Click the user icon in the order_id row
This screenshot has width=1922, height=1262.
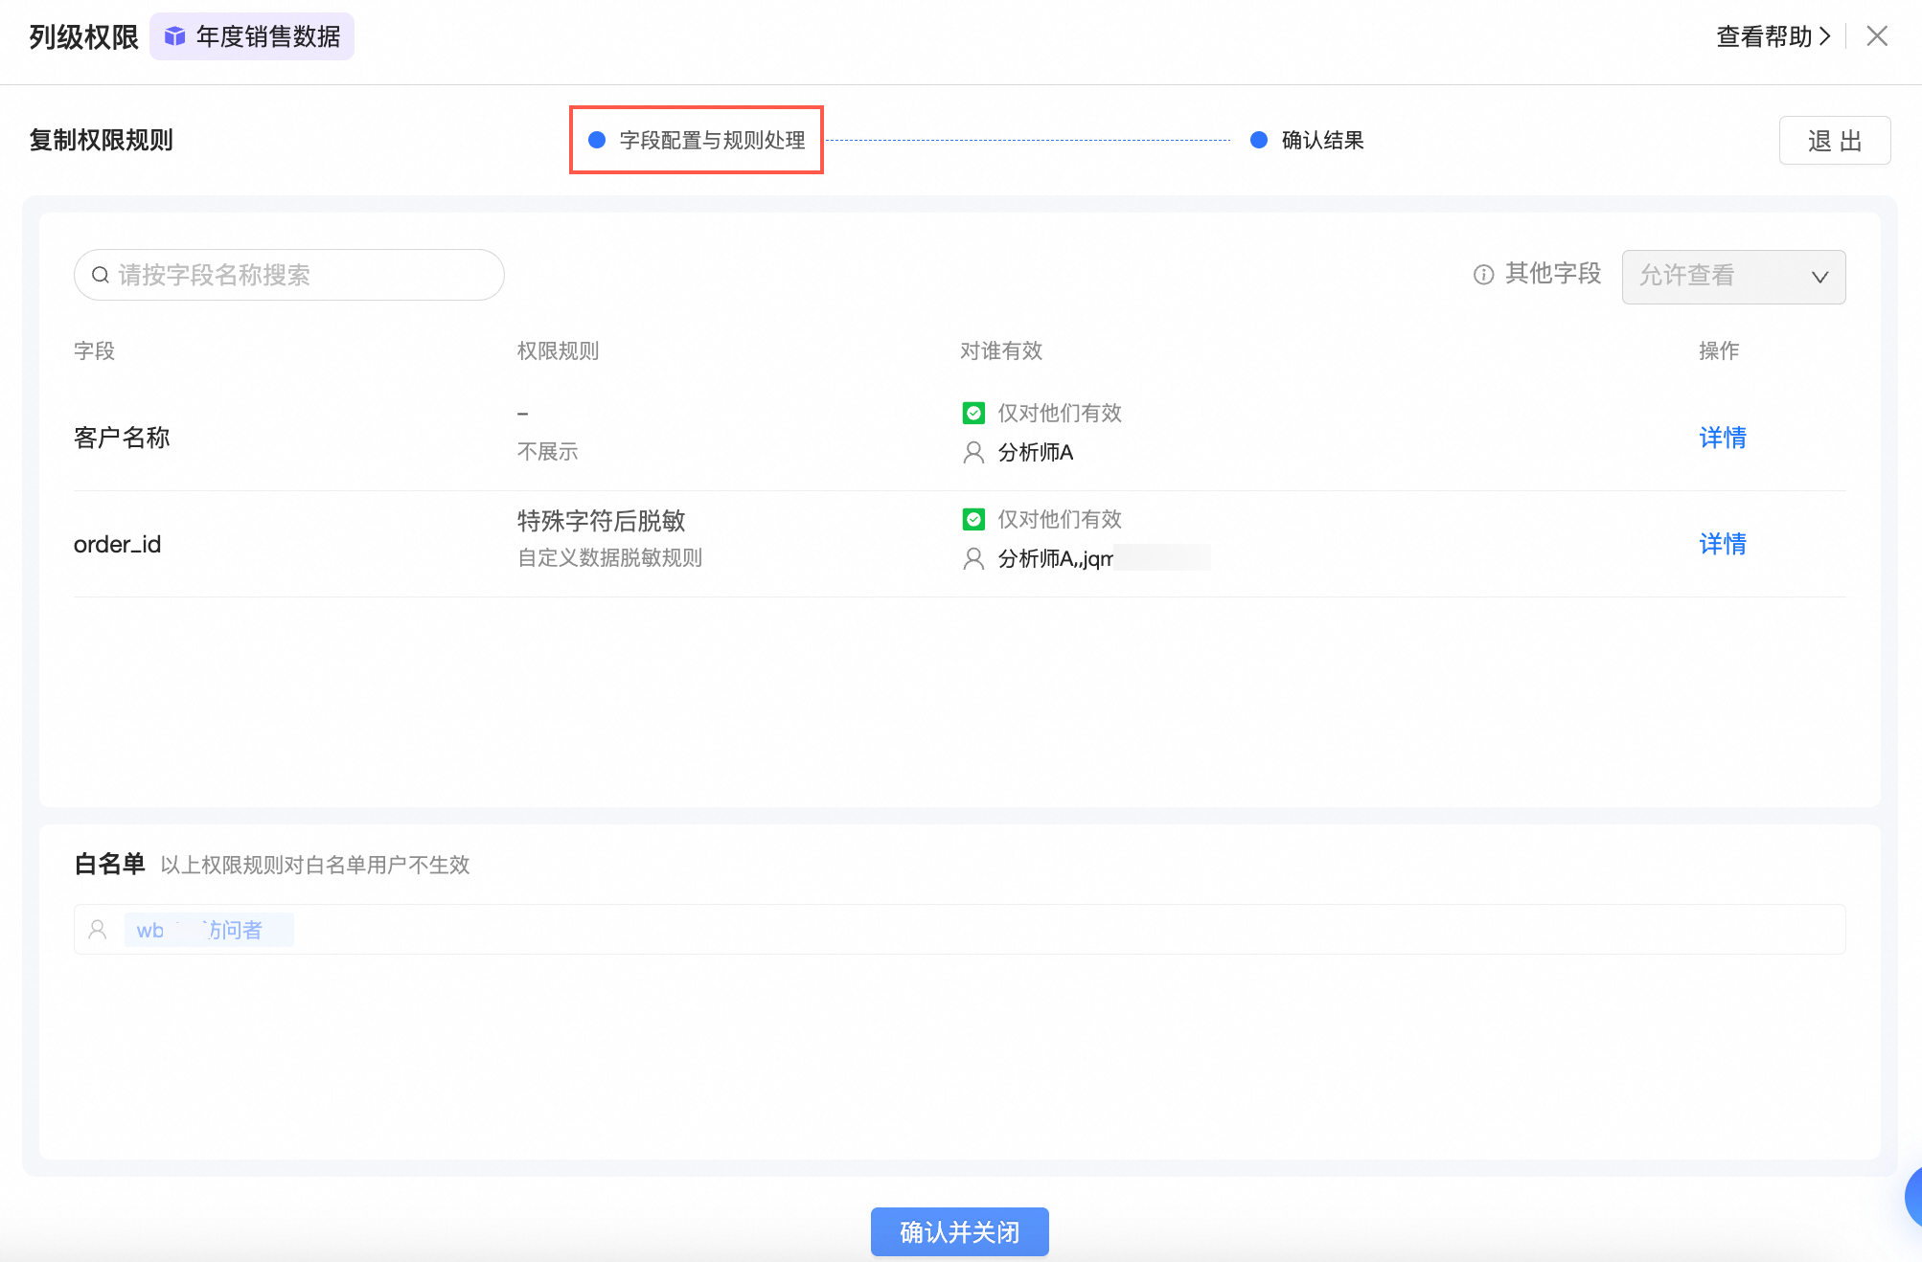pyautogui.click(x=973, y=558)
